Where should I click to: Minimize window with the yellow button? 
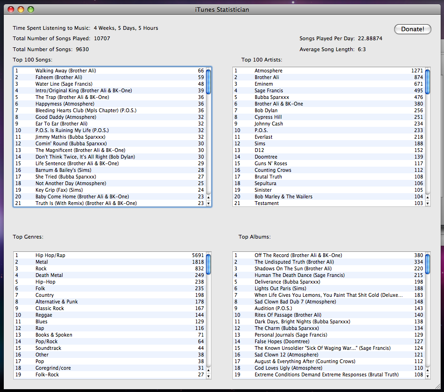pos(21,9)
